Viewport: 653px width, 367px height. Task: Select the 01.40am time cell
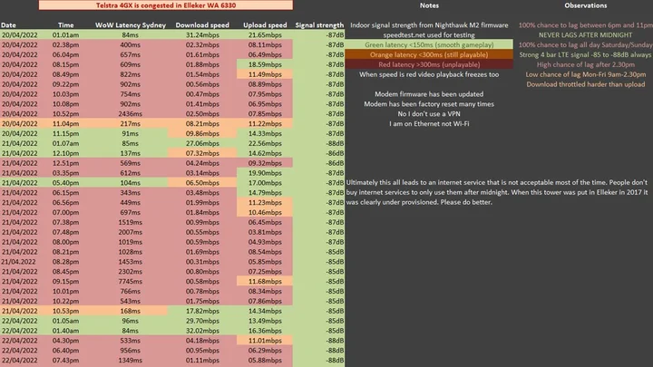pos(66,331)
